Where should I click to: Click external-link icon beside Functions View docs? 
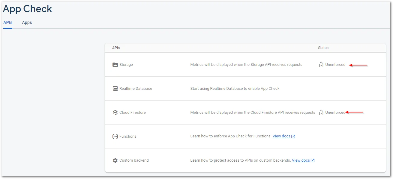(293, 136)
